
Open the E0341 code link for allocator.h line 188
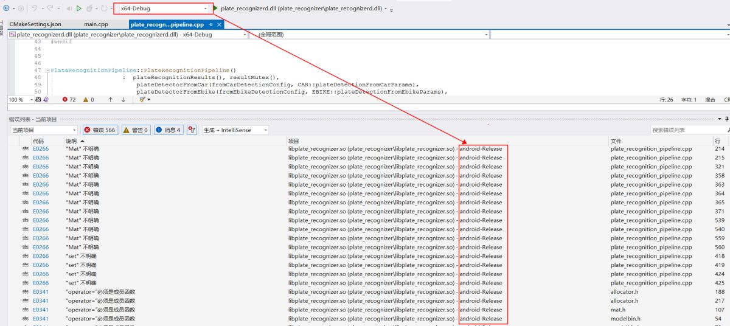(41, 292)
